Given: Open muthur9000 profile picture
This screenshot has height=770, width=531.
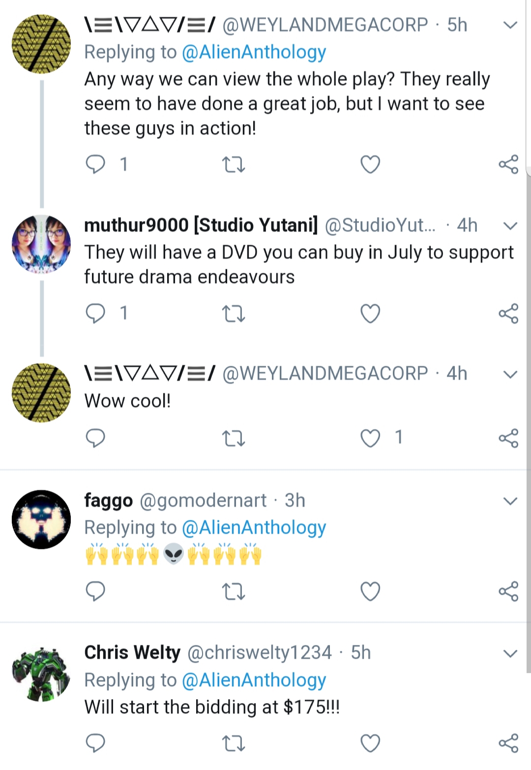Looking at the screenshot, I should pyautogui.click(x=41, y=244).
